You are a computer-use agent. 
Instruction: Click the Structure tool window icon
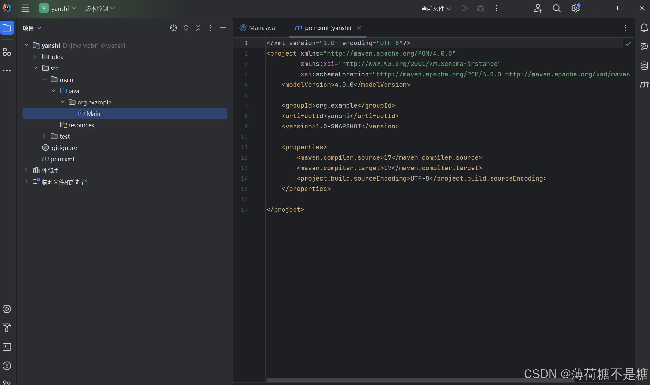[x=7, y=52]
